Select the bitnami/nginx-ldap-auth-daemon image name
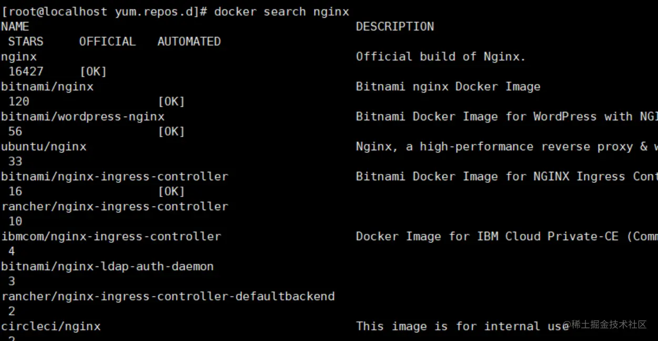This screenshot has width=658, height=341. point(107,266)
